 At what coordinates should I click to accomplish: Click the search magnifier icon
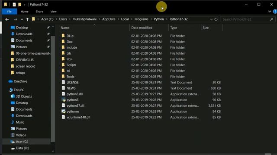[x=271, y=19]
